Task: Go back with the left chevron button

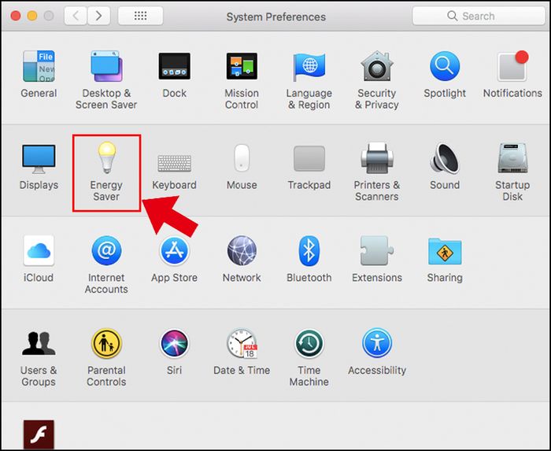Action: click(76, 16)
